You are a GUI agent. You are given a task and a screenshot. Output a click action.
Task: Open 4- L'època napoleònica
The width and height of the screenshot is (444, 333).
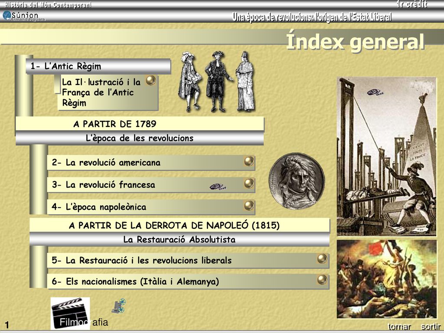tap(151, 207)
